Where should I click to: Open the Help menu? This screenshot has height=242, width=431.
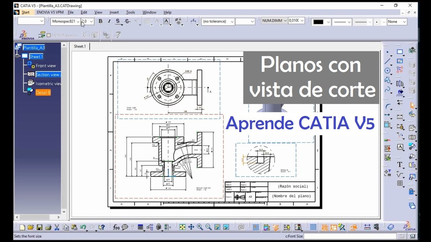pyautogui.click(x=167, y=12)
